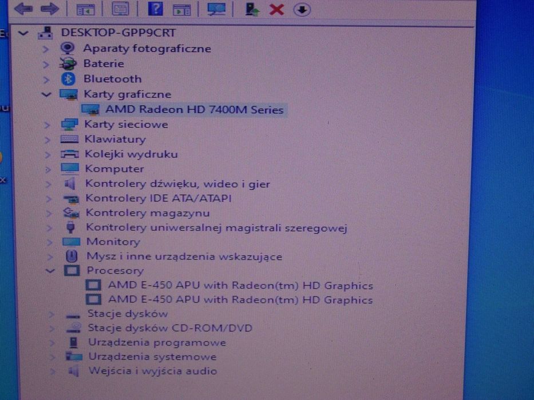This screenshot has width=534, height=400.
Task: Select the DESKTOP-GPP9CRT computer name
Action: [118, 33]
